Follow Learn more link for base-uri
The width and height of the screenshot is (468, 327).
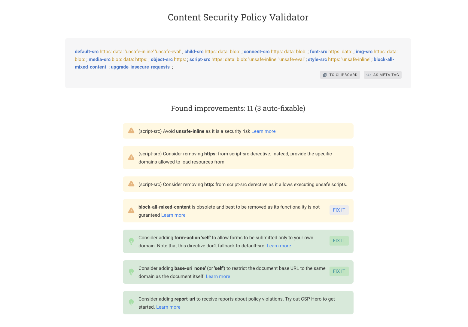point(218,277)
